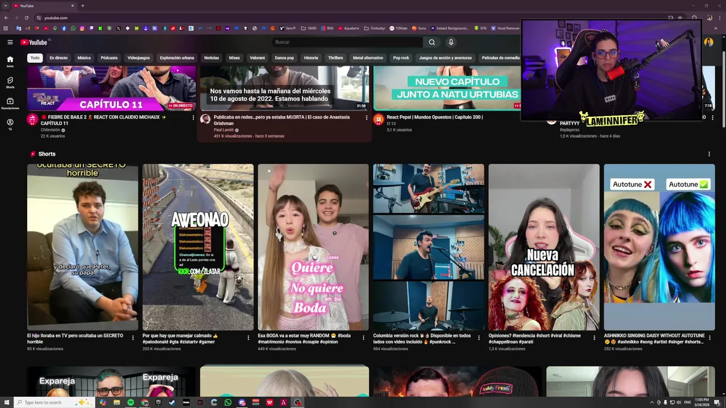Go to Inicio in the sidebar

point(10,62)
